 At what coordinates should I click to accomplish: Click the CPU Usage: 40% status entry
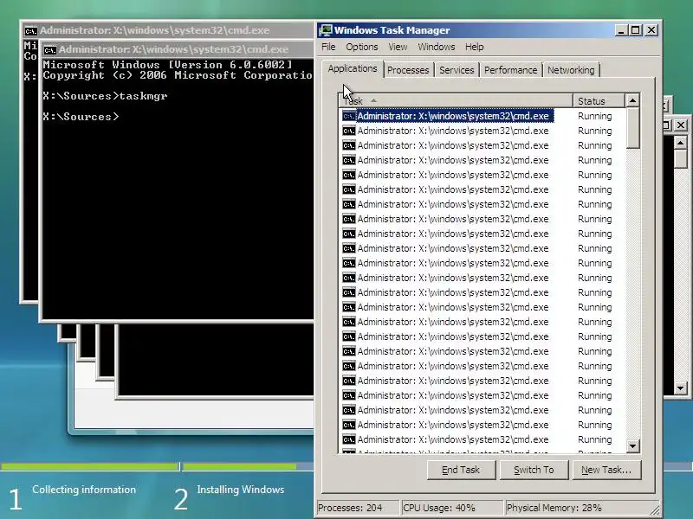(451, 508)
